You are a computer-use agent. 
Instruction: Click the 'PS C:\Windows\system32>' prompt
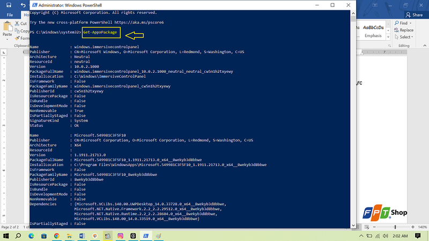[56, 32]
